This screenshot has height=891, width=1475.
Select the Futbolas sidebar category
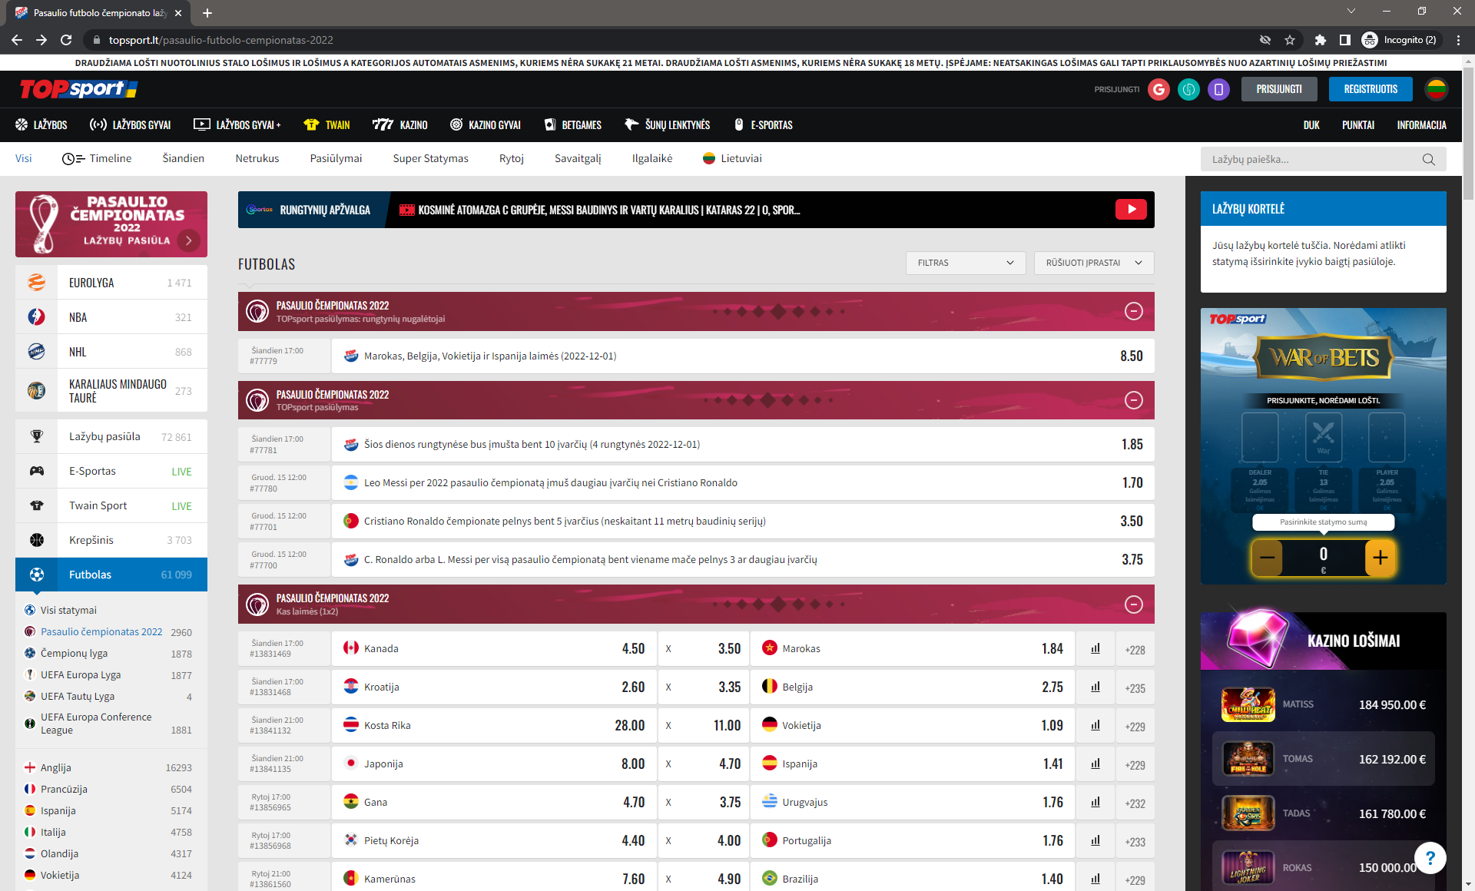[x=111, y=575]
